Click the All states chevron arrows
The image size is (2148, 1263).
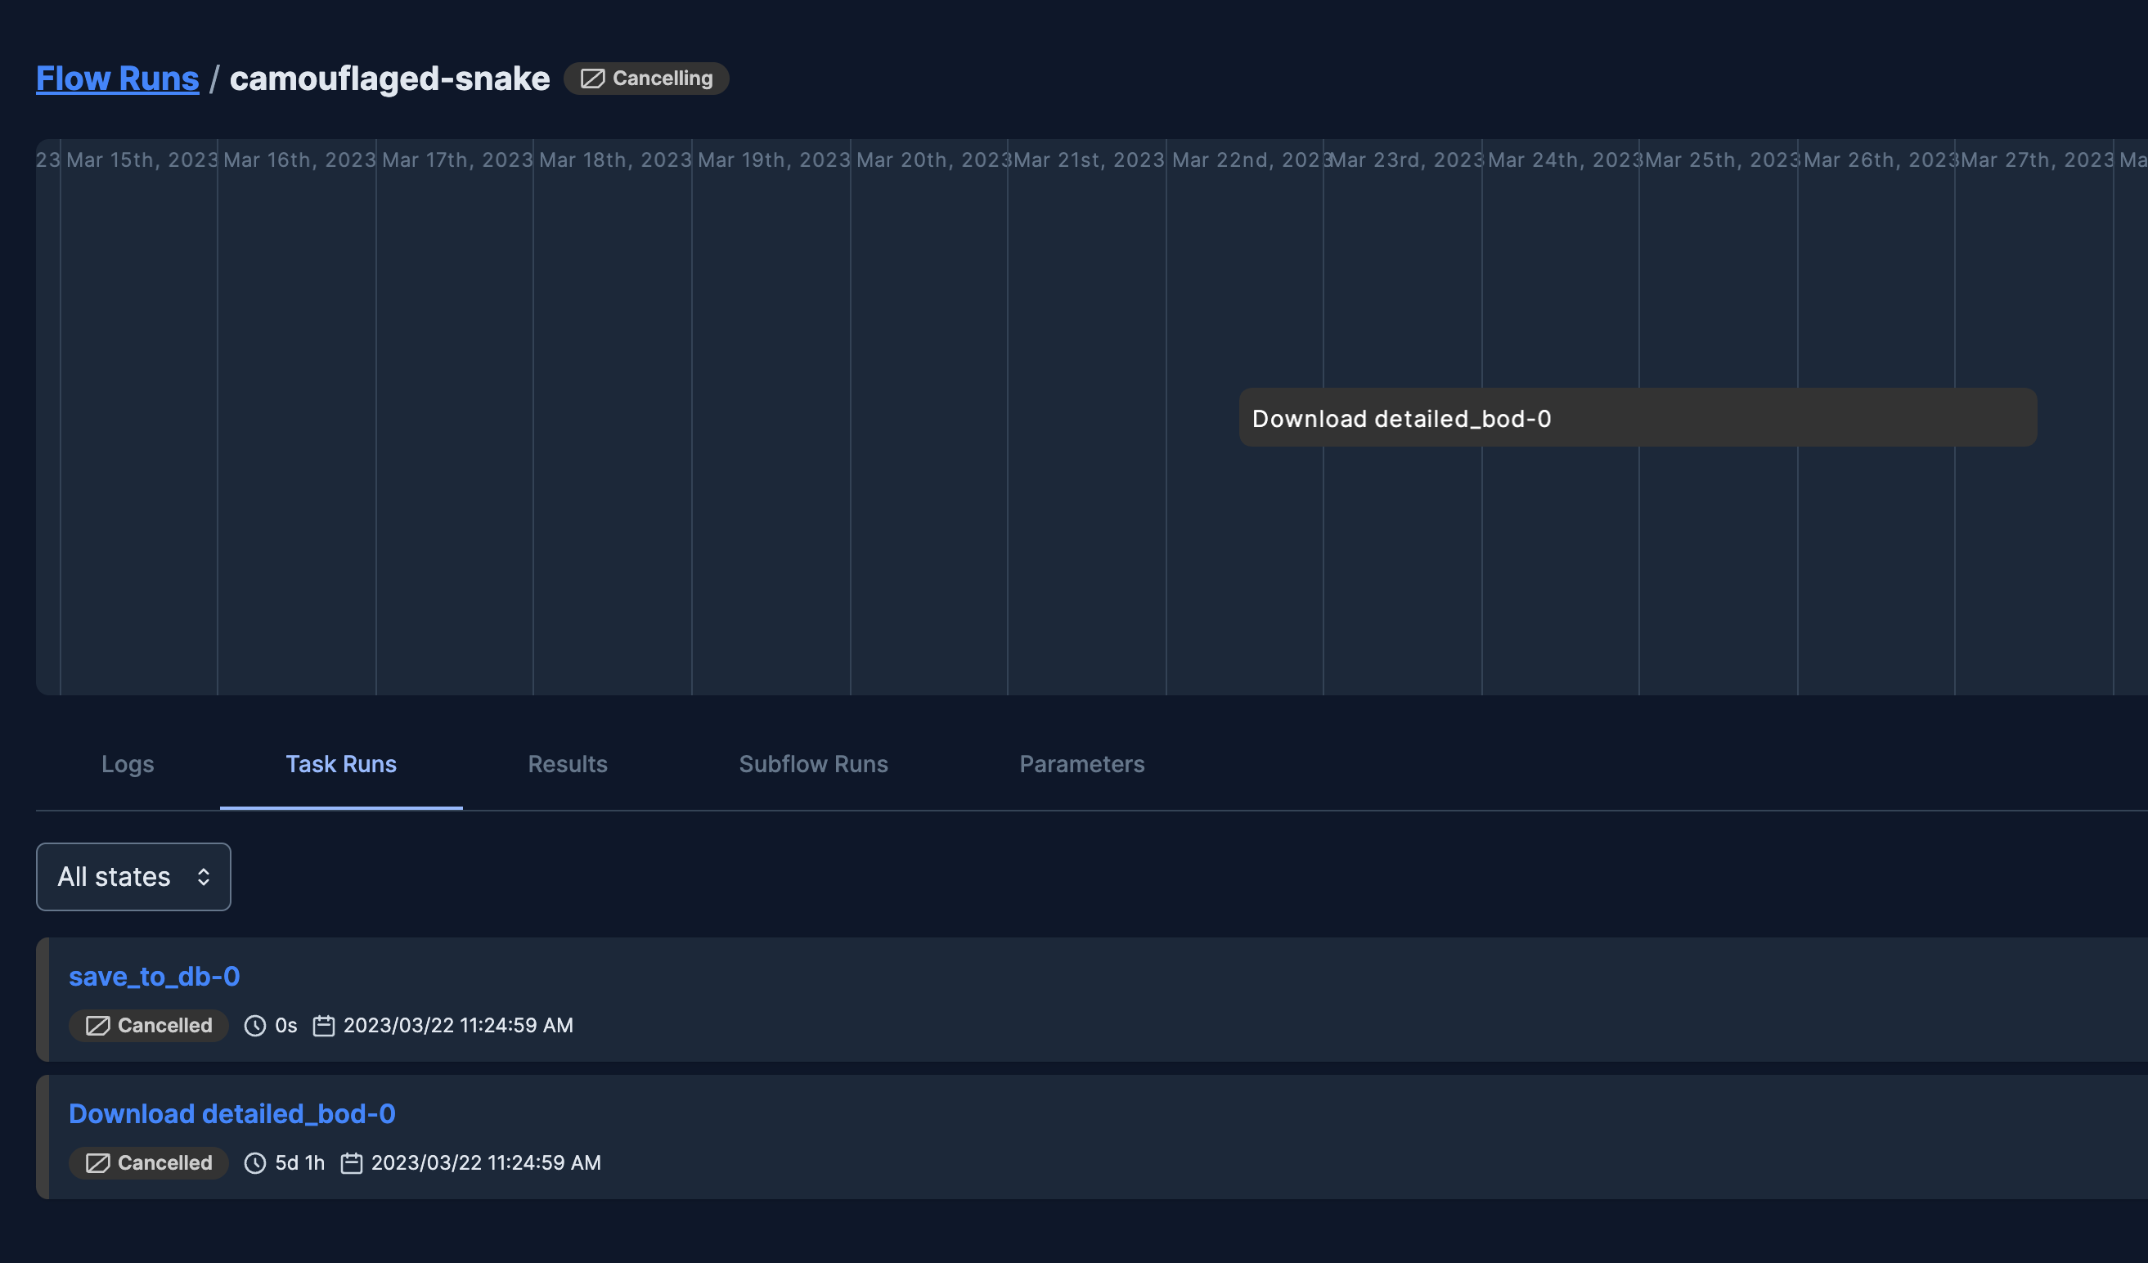pos(203,876)
